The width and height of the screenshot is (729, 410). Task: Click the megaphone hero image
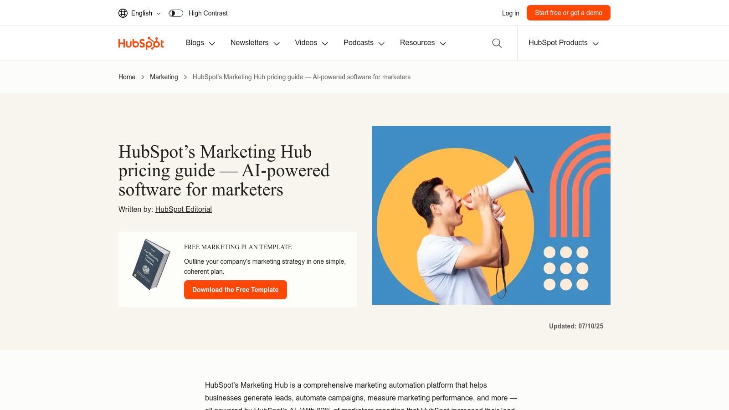click(491, 215)
